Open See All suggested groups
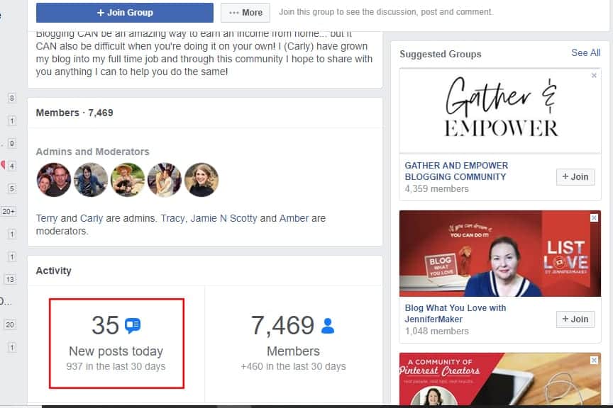This screenshot has width=613, height=408. 585,53
